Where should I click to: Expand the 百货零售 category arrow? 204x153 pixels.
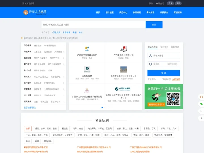tap(64, 102)
